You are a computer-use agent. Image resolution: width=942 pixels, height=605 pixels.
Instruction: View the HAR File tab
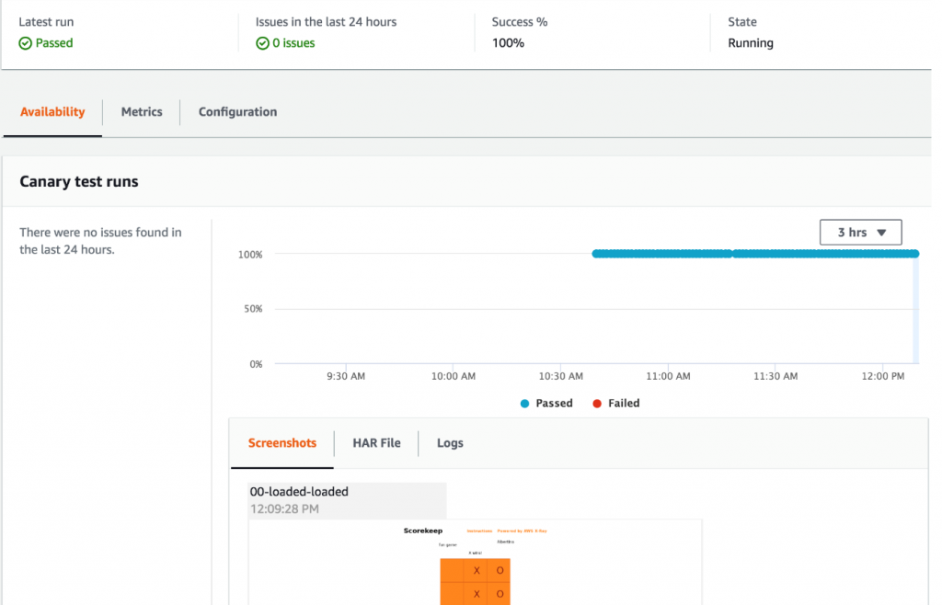pos(376,443)
